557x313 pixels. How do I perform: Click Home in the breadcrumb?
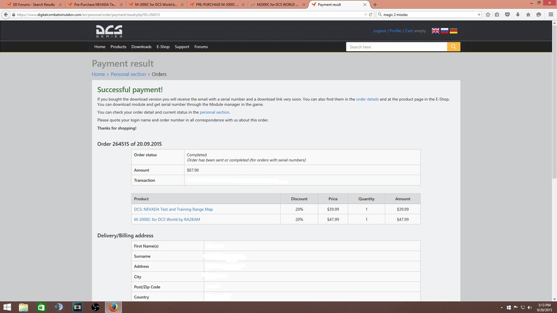pyautogui.click(x=99, y=74)
